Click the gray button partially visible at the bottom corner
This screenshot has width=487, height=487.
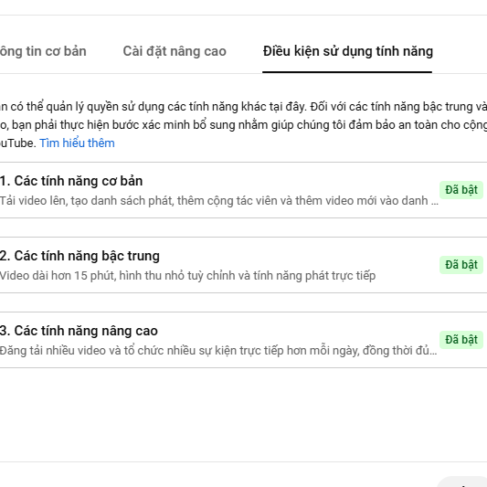click(462, 482)
